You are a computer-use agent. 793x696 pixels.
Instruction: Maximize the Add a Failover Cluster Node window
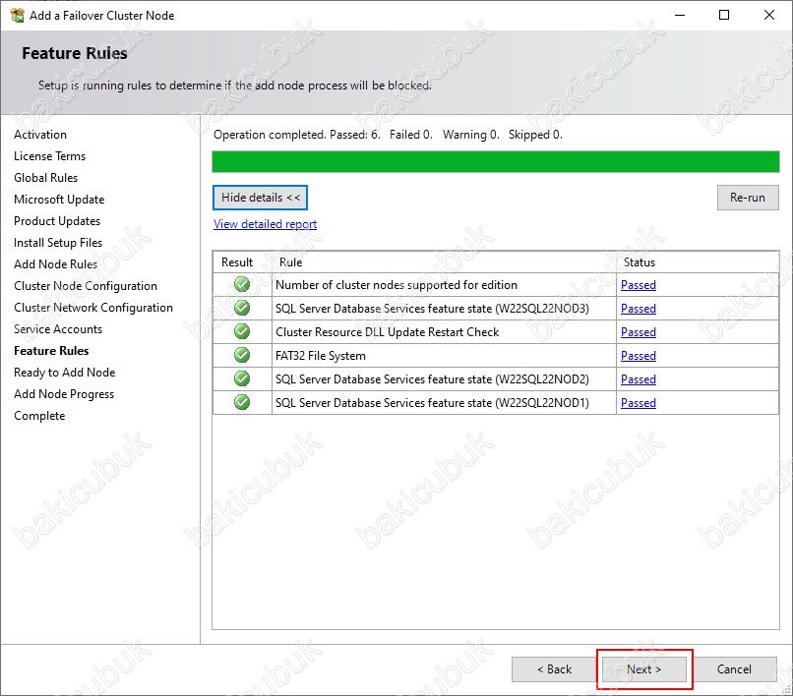point(724,15)
